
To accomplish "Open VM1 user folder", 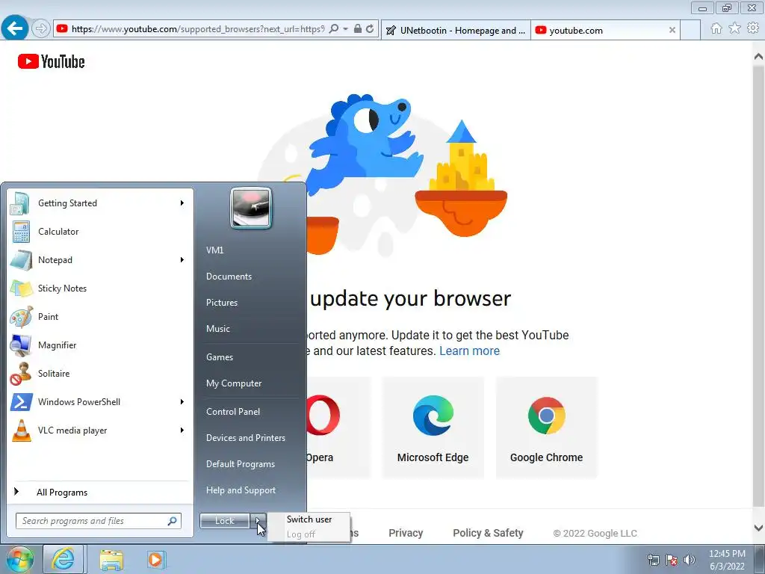I will pos(214,250).
